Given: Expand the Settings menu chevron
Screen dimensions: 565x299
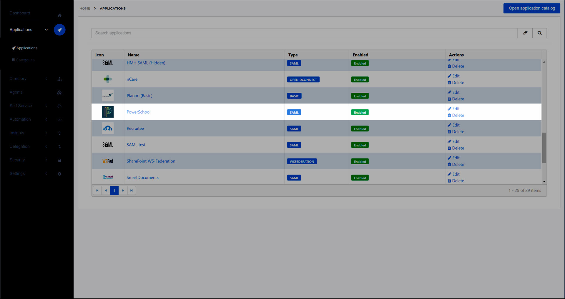Looking at the screenshot, I should coord(46,173).
